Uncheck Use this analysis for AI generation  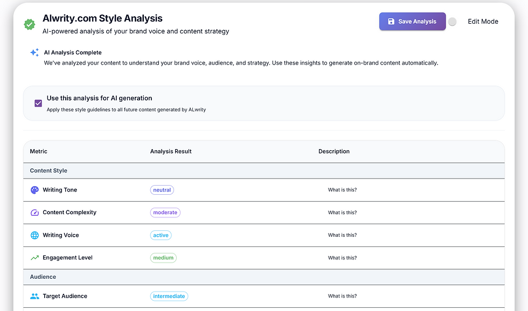pos(38,103)
